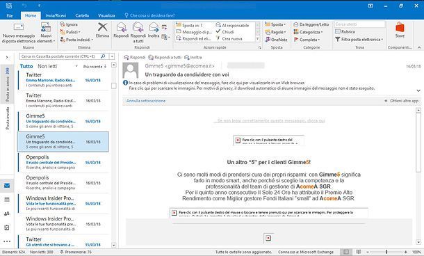Select the Rispondi ed eli... quick action
Image resolution: width=424 pixels, height=256 pixels.
click(193, 39)
